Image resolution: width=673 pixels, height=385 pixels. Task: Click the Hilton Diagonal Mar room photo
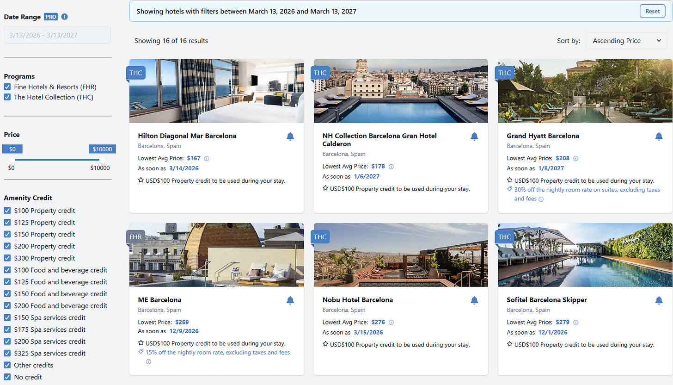tap(217, 91)
